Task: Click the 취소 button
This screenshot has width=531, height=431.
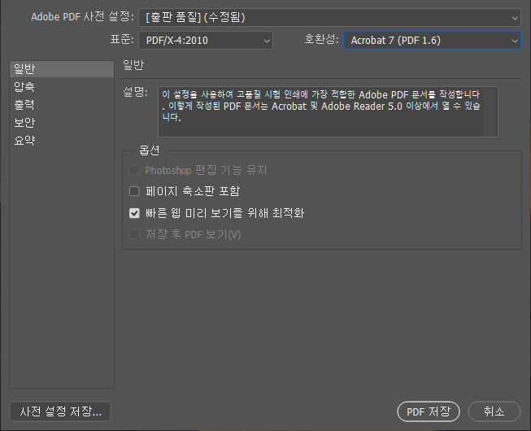Action: [494, 411]
